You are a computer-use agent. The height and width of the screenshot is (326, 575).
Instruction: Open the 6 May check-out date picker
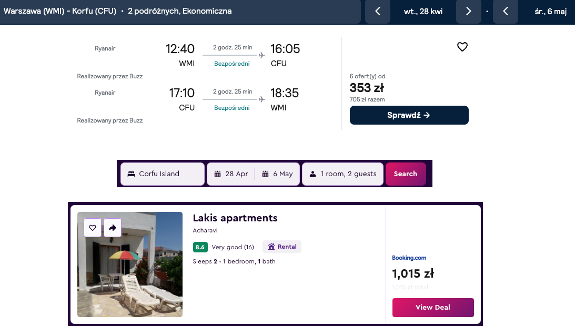[x=278, y=174]
